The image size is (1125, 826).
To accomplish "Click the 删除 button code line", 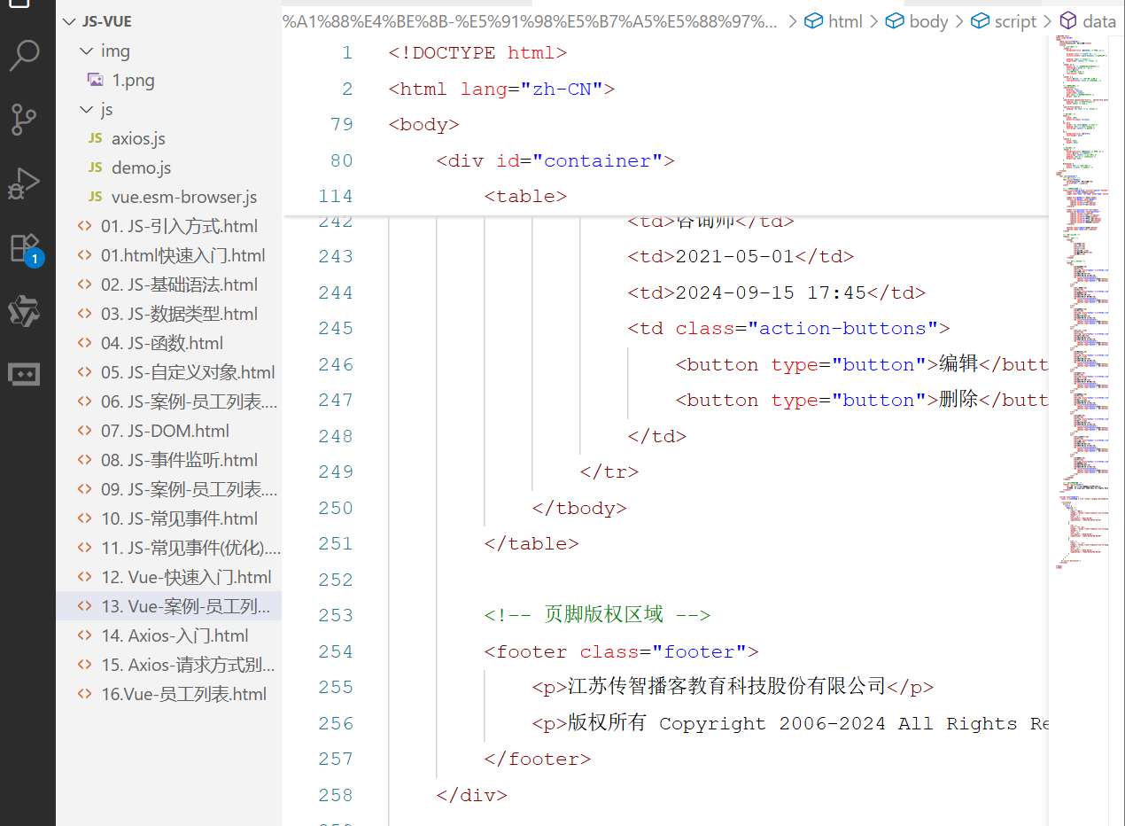I will click(x=862, y=400).
